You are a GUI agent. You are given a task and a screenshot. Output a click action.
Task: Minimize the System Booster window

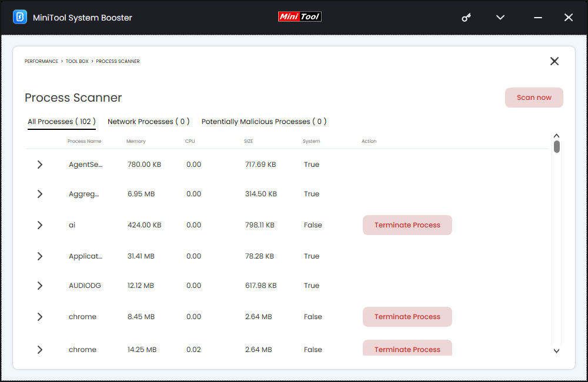coord(538,18)
